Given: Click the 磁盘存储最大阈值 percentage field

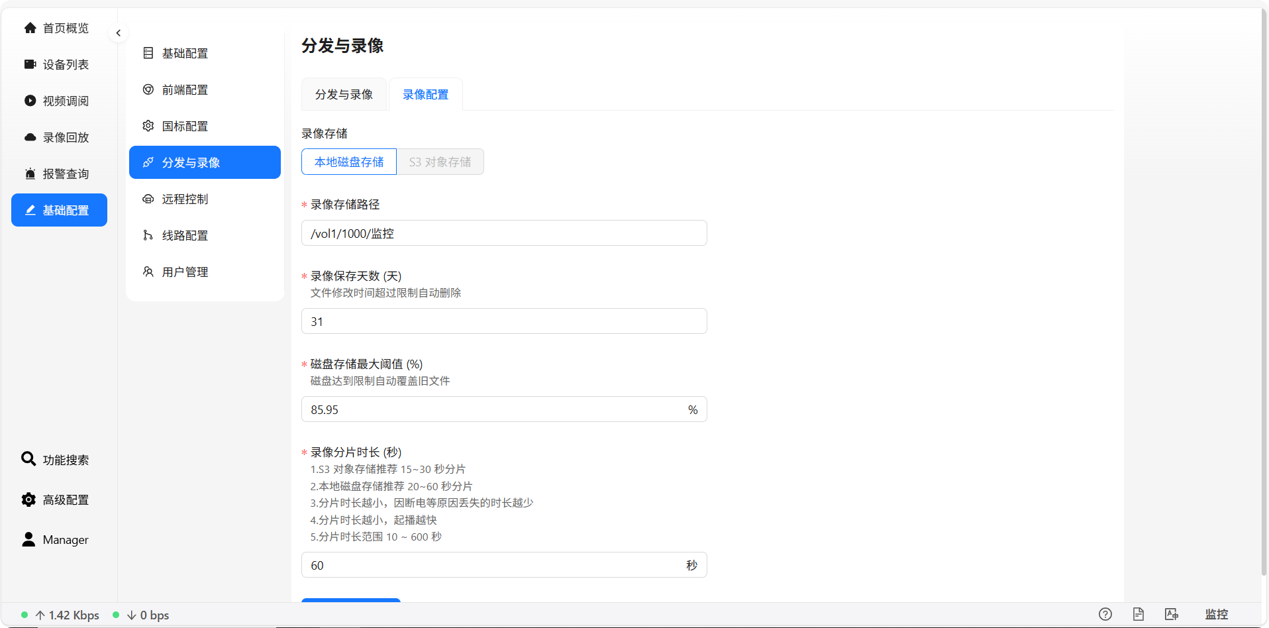Looking at the screenshot, I should point(497,409).
